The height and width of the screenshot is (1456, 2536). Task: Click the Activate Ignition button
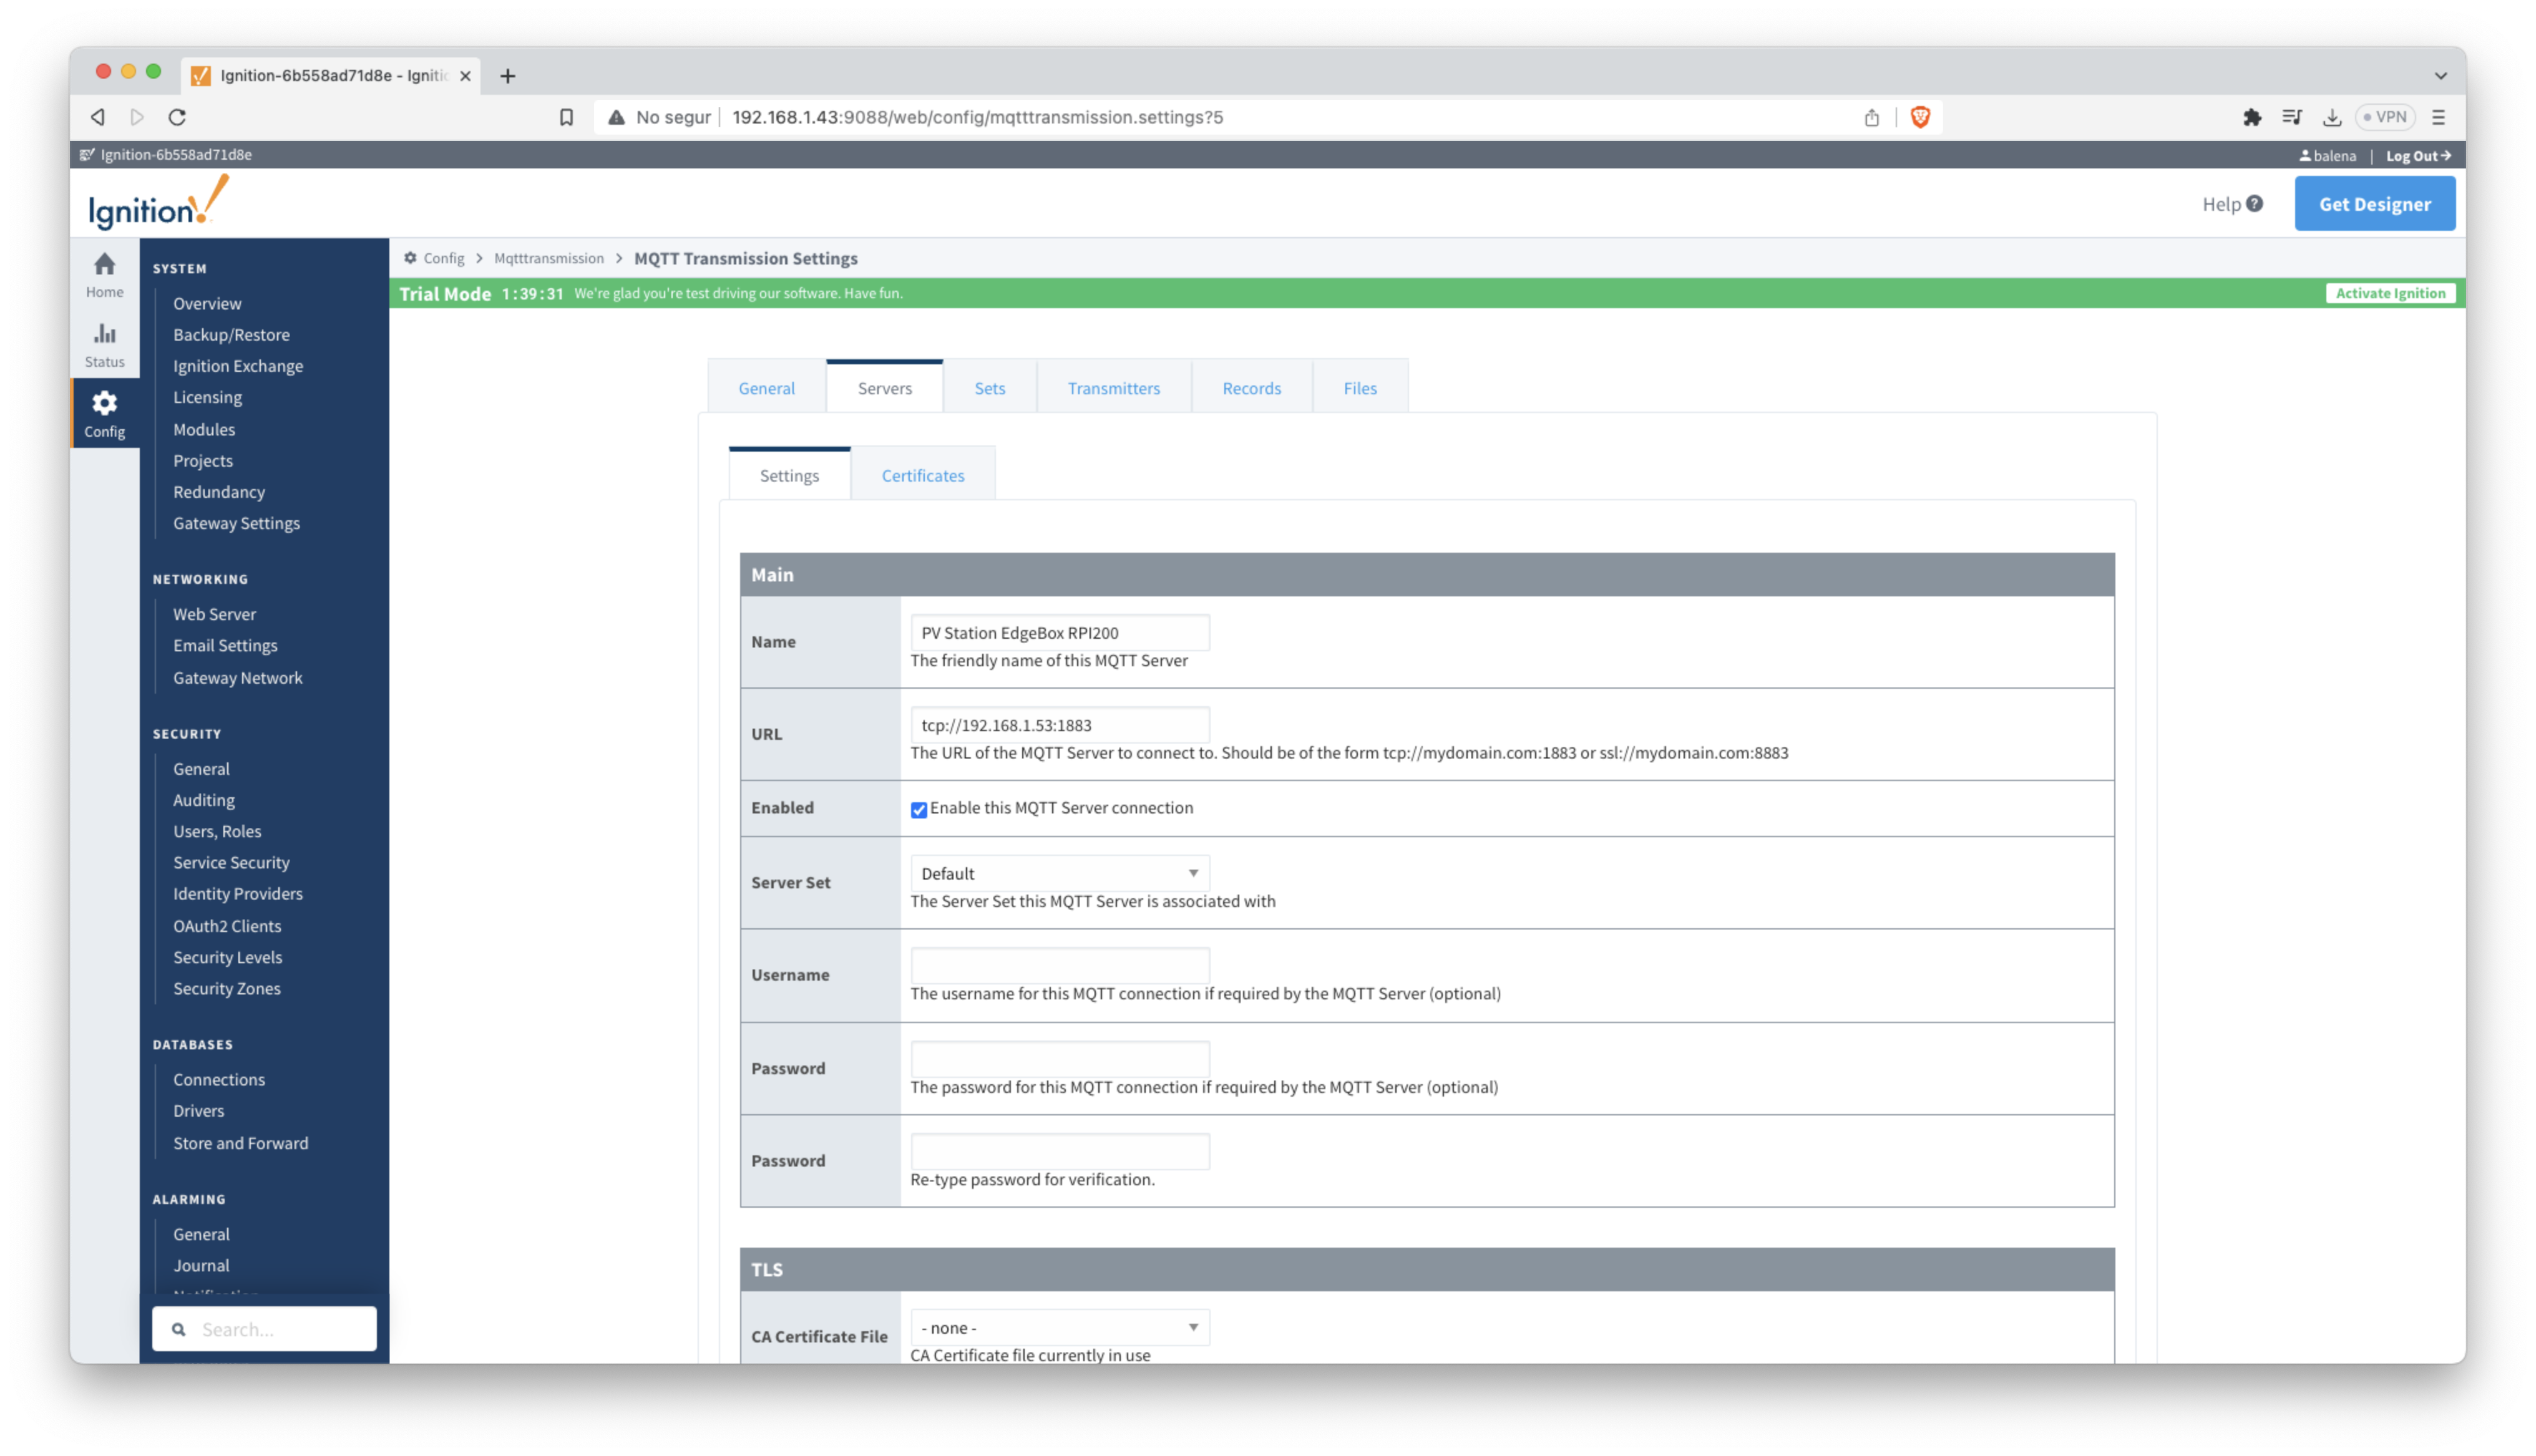pos(2389,293)
